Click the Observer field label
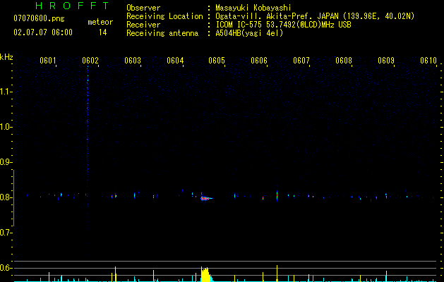 (143, 8)
